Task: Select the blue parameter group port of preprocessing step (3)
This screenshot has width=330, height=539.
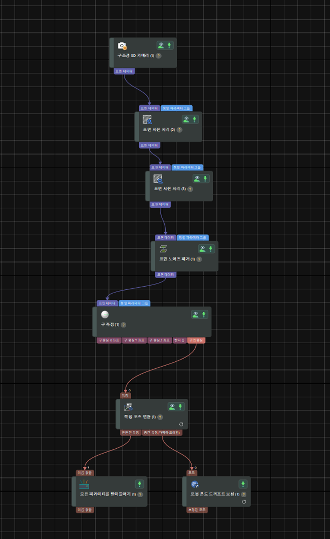Action: (x=187, y=167)
